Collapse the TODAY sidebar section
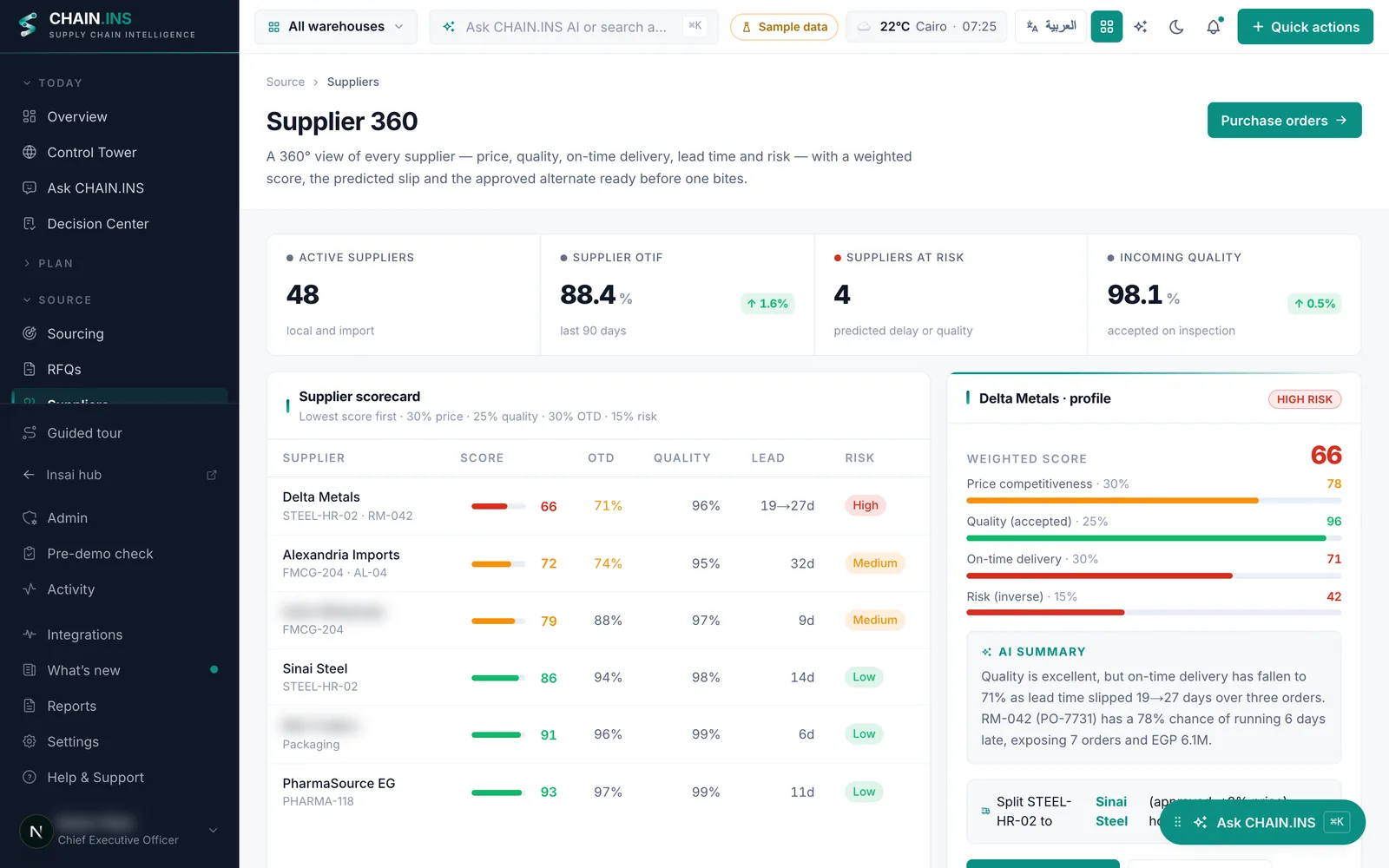The image size is (1389, 868). pyautogui.click(x=53, y=83)
